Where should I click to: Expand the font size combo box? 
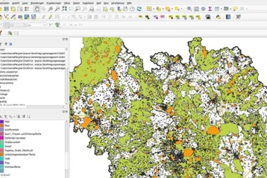tap(24, 25)
